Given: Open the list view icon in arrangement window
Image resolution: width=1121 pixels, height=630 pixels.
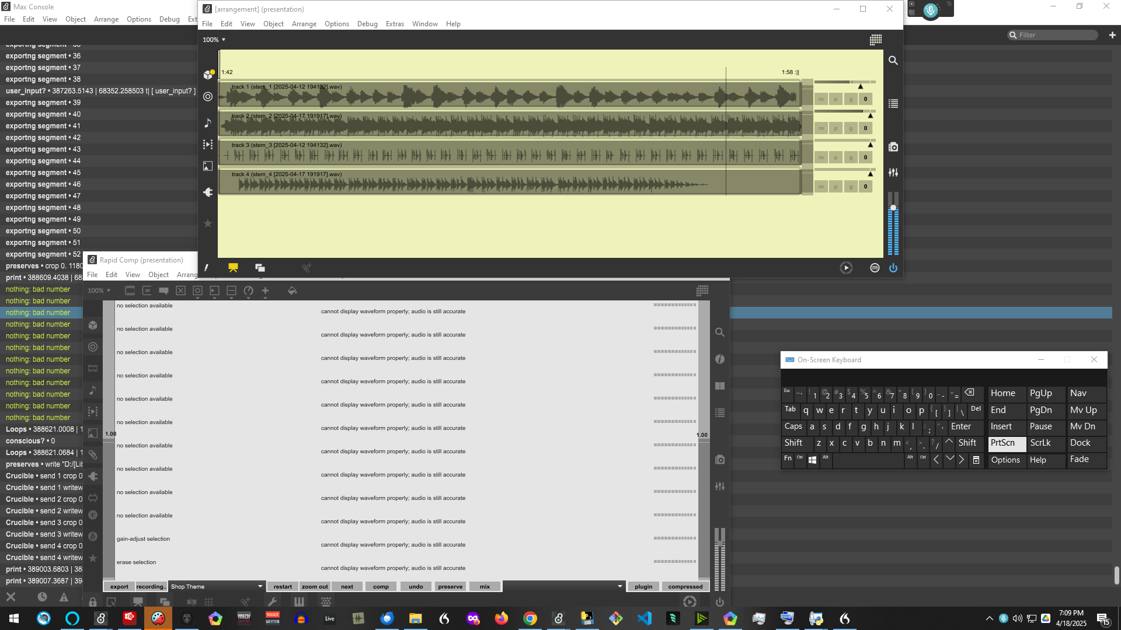Looking at the screenshot, I should (893, 104).
